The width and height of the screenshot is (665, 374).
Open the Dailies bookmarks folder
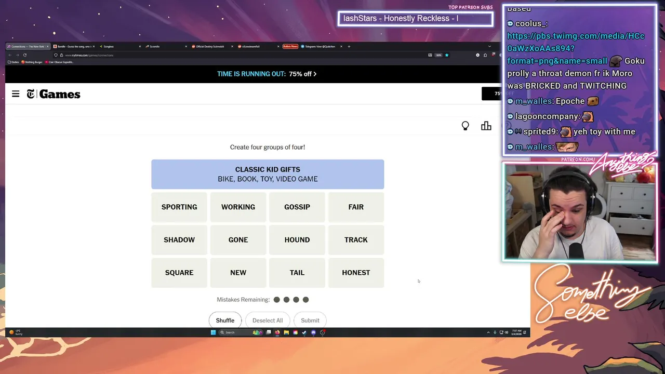coord(14,62)
